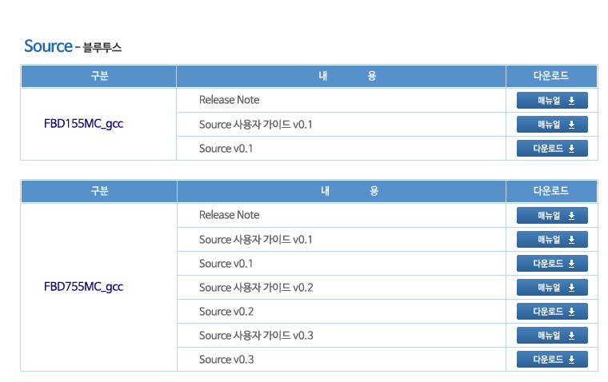Image resolution: width=608 pixels, height=382 pixels.
Task: Download FBD755MC_gcc Source user guide v0.1 manual
Action: [552, 240]
